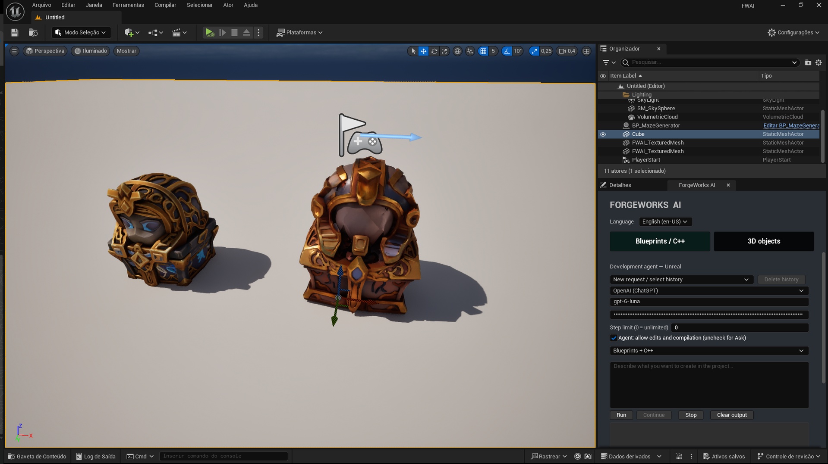Image resolution: width=828 pixels, height=464 pixels.
Task: Open the content browser icon next to save
Action: coord(33,32)
